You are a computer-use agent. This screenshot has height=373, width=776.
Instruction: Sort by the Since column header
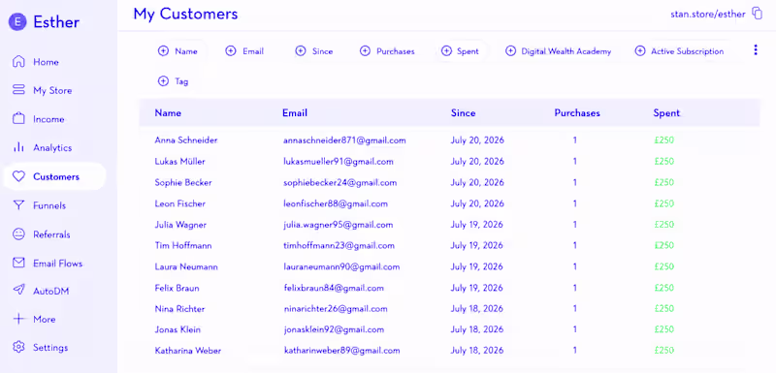[x=463, y=113]
